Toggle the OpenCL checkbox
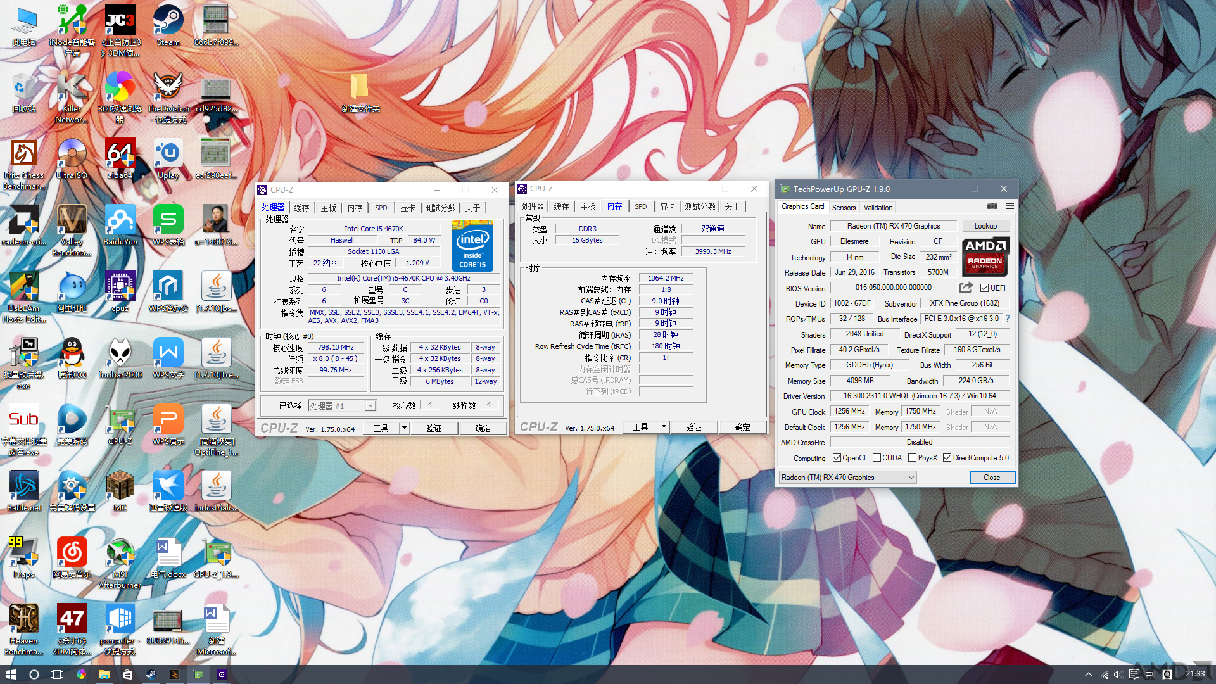1216x684 pixels. click(837, 458)
